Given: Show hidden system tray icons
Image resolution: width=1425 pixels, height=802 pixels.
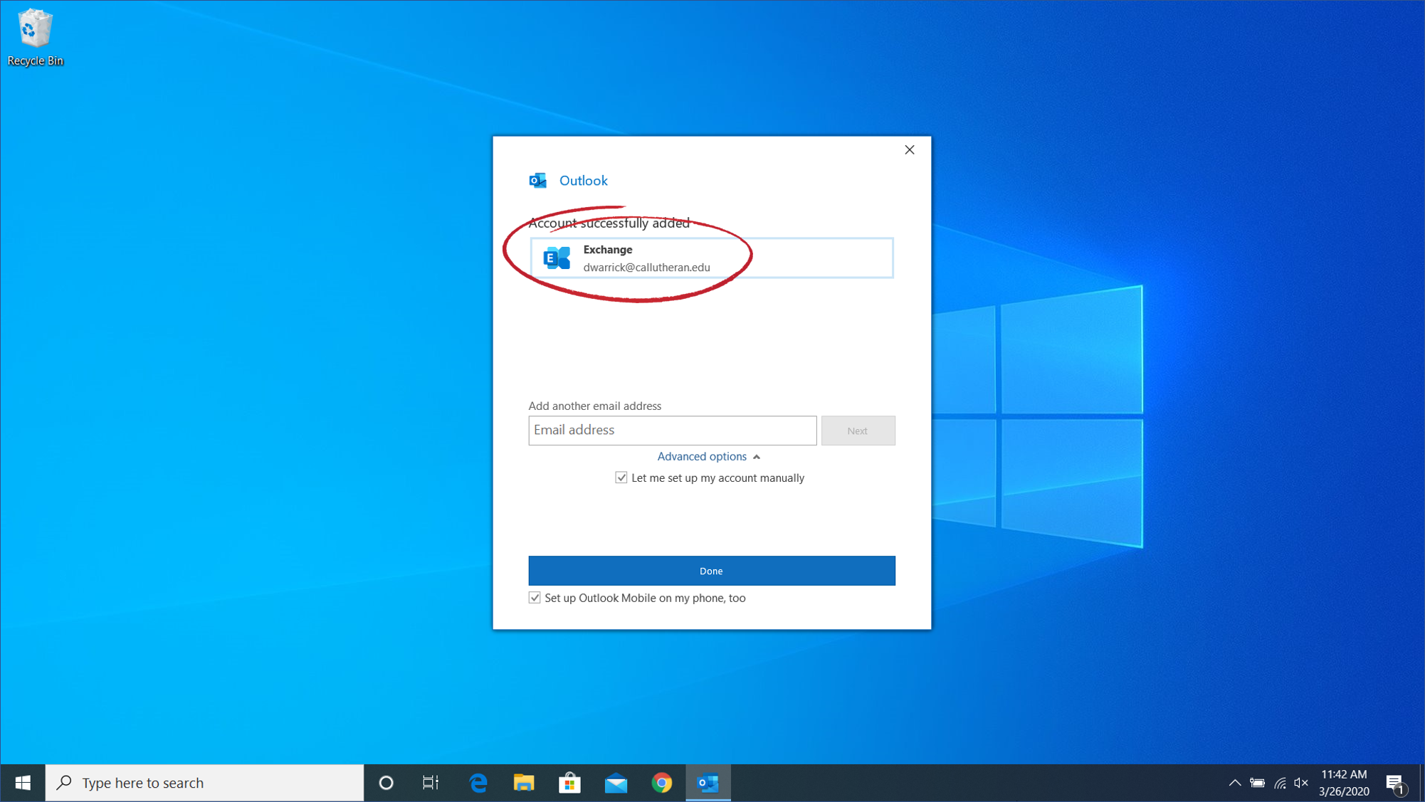Looking at the screenshot, I should [x=1234, y=783].
